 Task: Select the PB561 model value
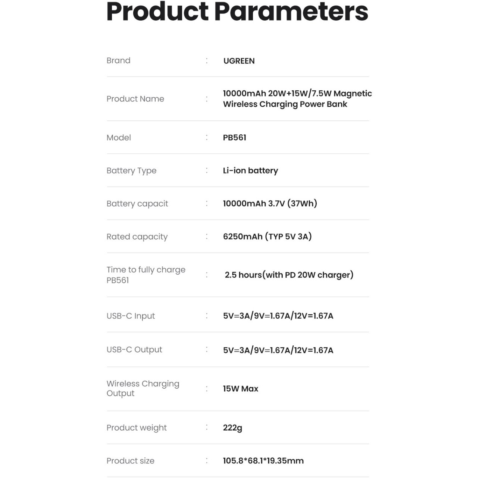click(234, 138)
